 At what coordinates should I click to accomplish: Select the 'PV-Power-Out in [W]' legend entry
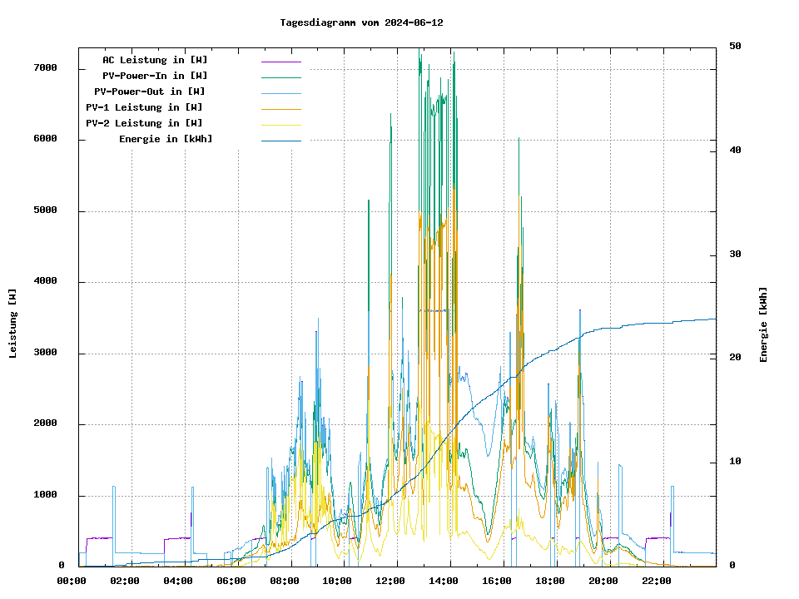(x=150, y=92)
